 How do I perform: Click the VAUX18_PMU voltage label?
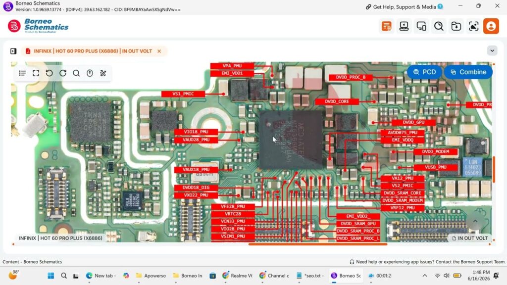pos(196,170)
